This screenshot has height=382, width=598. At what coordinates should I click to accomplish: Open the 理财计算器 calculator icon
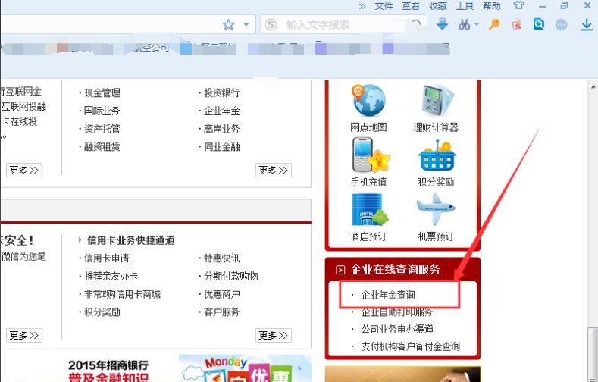click(437, 101)
